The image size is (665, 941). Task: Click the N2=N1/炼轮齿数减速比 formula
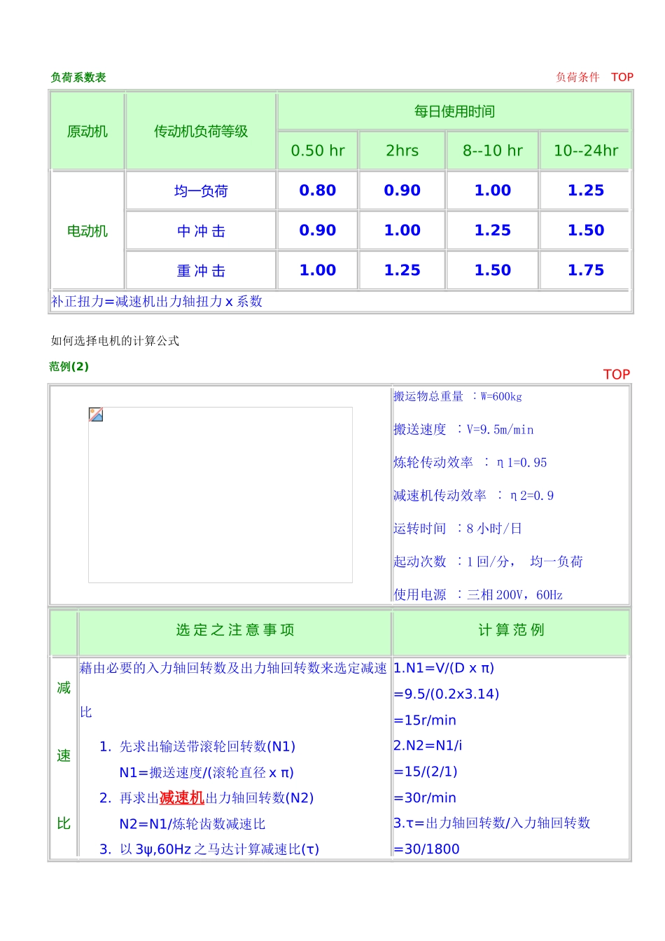pos(192,823)
